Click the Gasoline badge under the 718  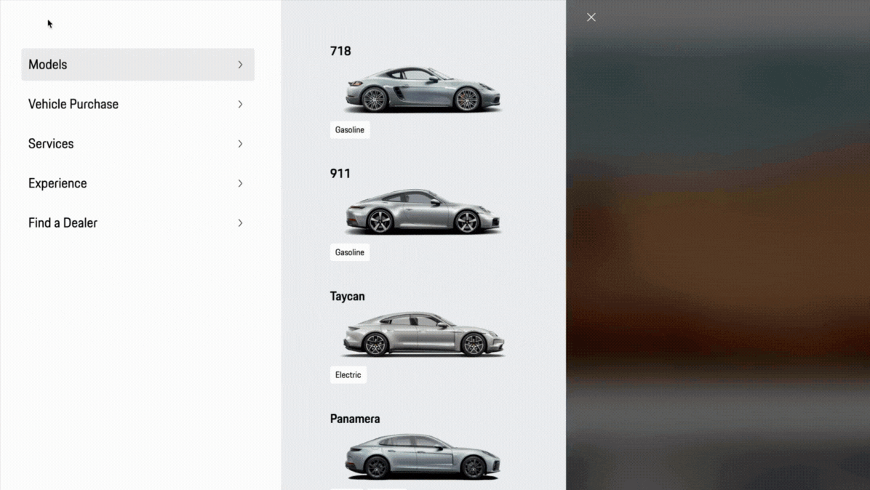[x=350, y=129]
